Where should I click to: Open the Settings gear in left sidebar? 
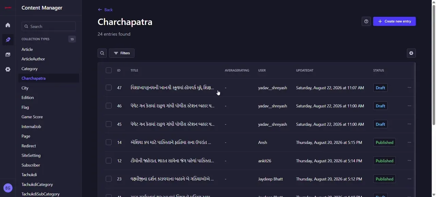click(x=8, y=69)
